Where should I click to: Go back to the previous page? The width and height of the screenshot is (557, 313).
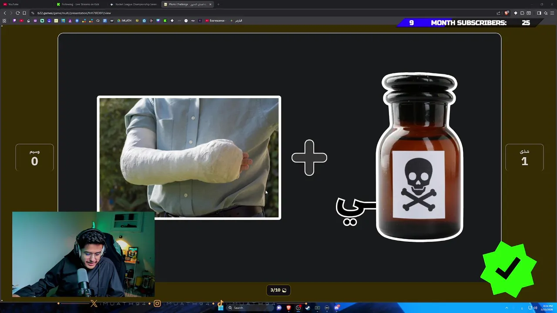tap(5, 13)
